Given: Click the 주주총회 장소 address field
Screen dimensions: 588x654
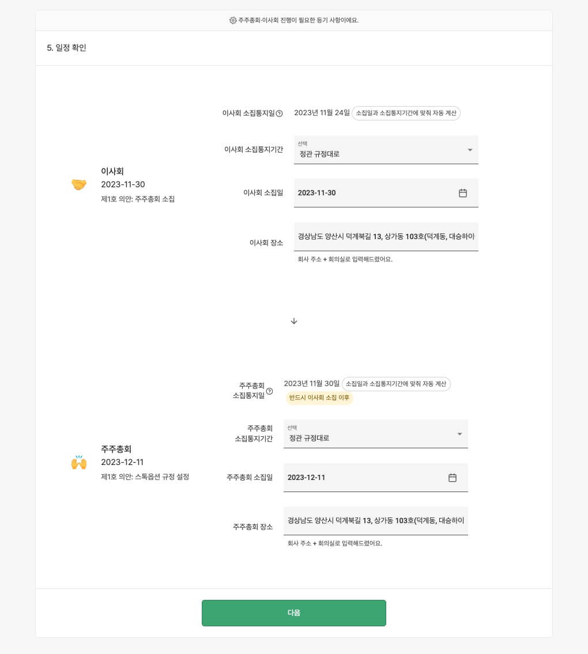Looking at the screenshot, I should (375, 520).
